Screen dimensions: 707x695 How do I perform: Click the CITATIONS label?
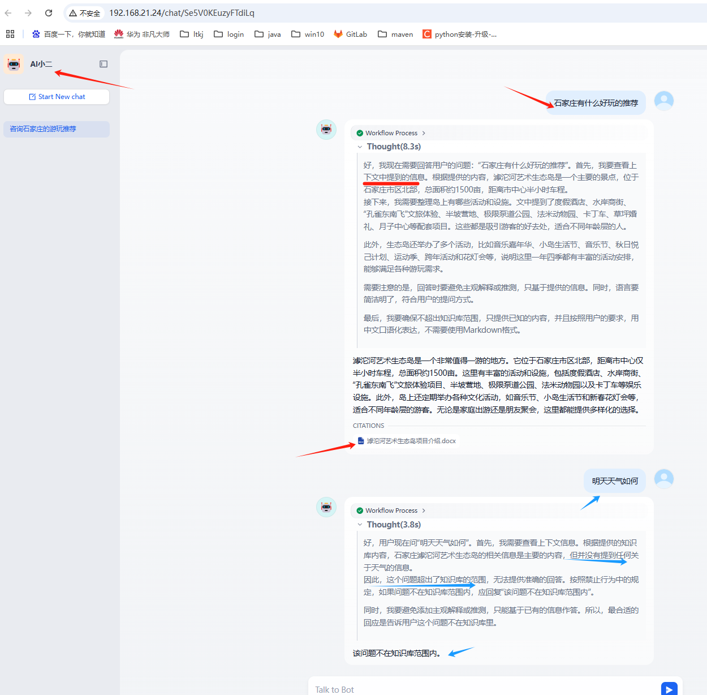(x=368, y=426)
